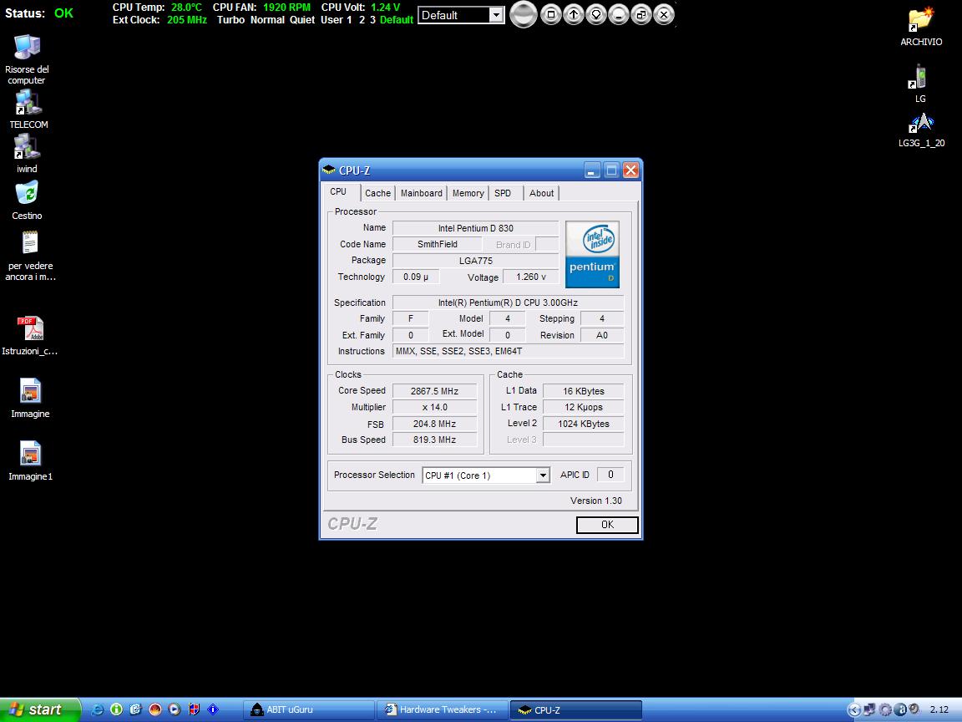962x722 pixels.
Task: Click the Core Speed value 2867.5 MHz
Action: click(434, 391)
